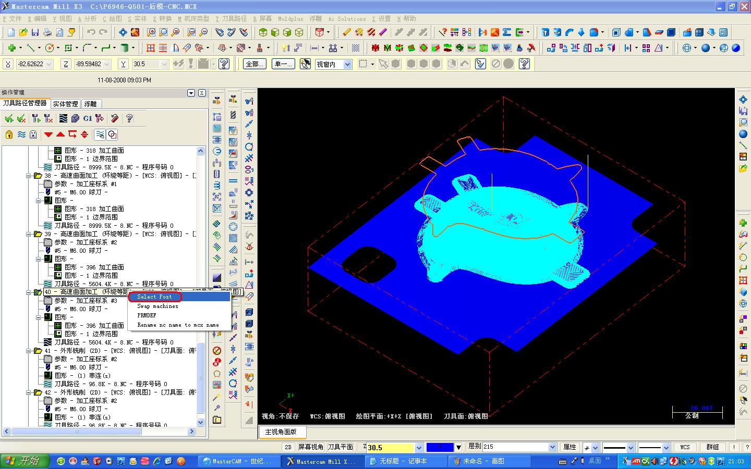Collapse operation 38 tree node
Screen dimensions: 751x469
pos(29,176)
